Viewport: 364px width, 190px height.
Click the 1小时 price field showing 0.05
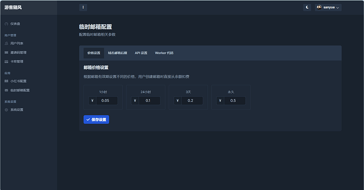(107, 101)
